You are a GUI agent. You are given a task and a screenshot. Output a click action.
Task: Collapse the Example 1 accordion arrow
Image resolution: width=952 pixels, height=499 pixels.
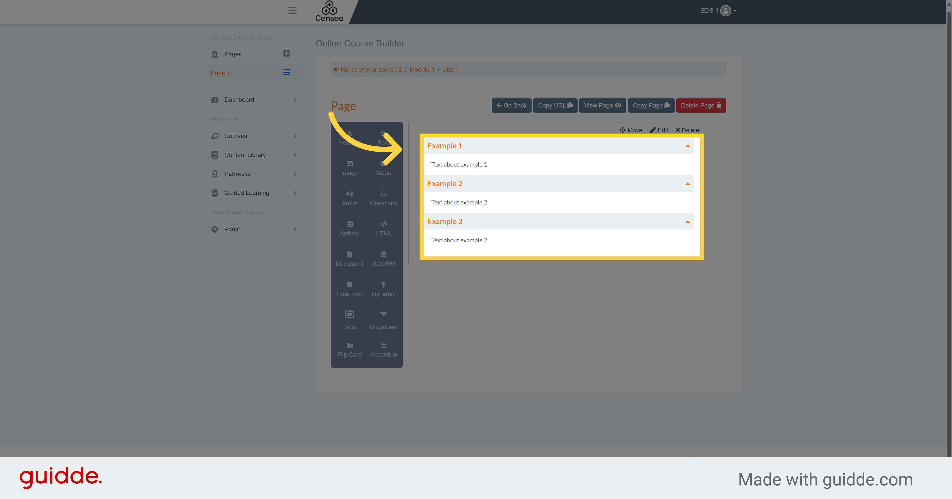[x=687, y=146]
